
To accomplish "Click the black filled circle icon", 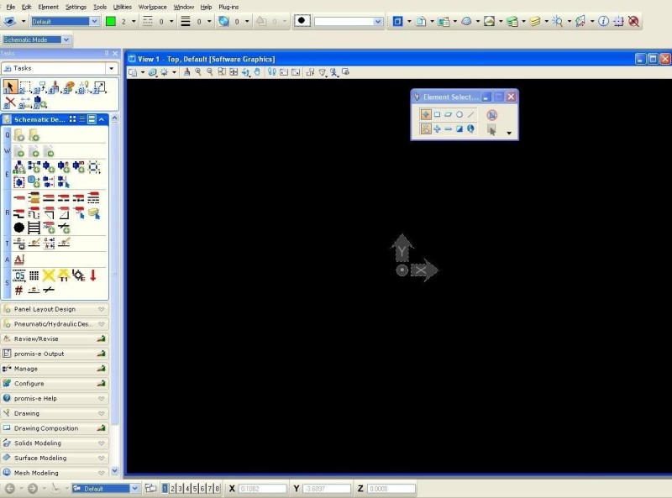I will [x=18, y=228].
